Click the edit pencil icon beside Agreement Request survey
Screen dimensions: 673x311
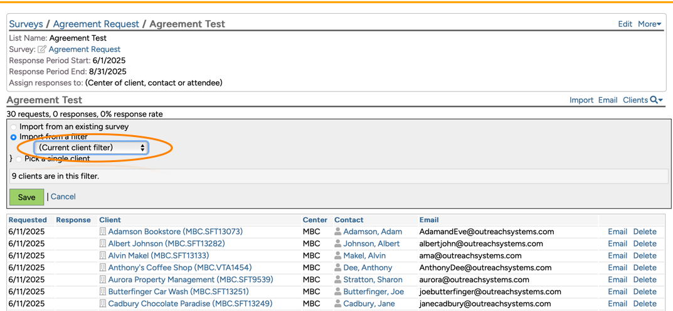(x=42, y=49)
